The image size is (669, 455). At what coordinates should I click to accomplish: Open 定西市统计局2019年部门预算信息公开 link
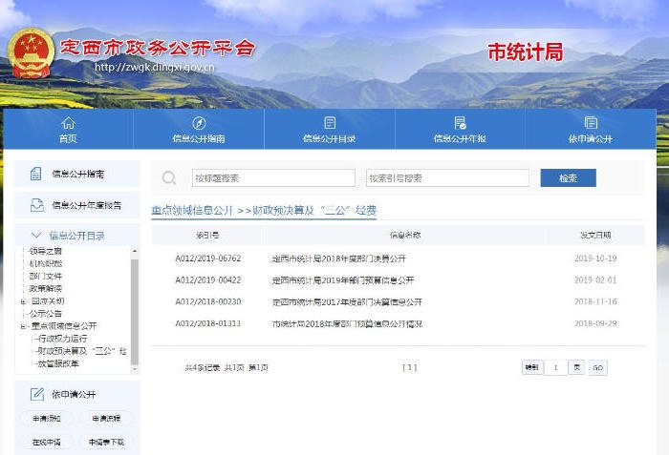(x=343, y=280)
